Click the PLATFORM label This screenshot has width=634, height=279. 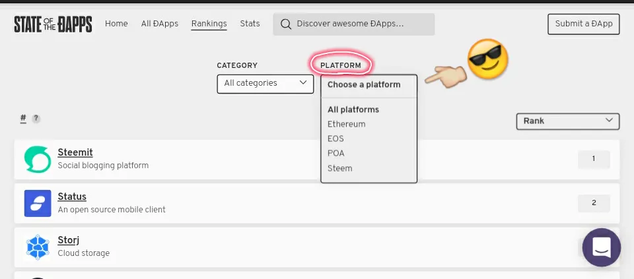[x=341, y=65]
